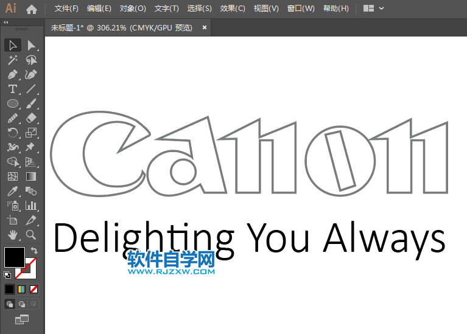Screen dimensions: 467x334
Task: Open the 文字(T) menu
Action: pyautogui.click(x=166, y=9)
